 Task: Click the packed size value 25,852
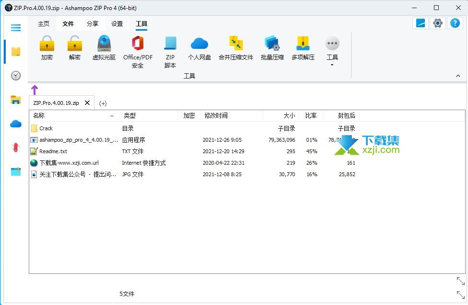[347, 174]
